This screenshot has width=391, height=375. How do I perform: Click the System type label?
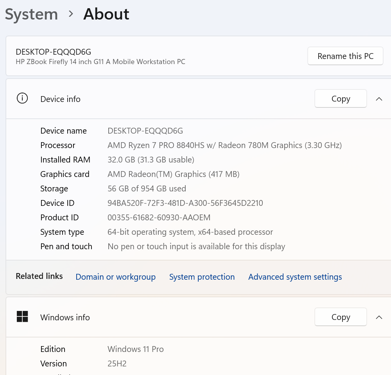[62, 232]
